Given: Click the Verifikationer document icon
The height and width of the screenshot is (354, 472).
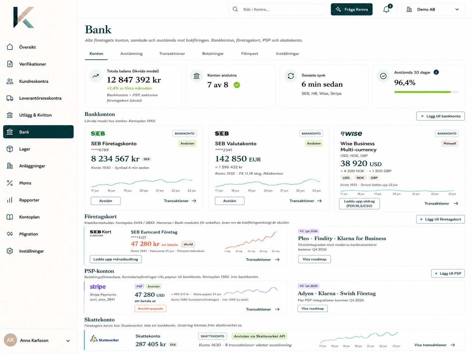Looking at the screenshot, I should [x=10, y=64].
